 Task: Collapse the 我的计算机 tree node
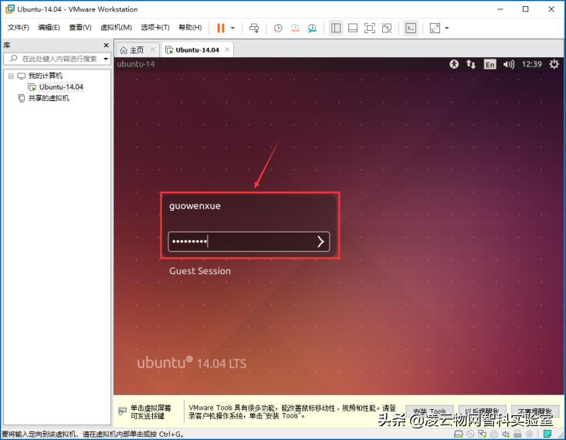(x=11, y=76)
